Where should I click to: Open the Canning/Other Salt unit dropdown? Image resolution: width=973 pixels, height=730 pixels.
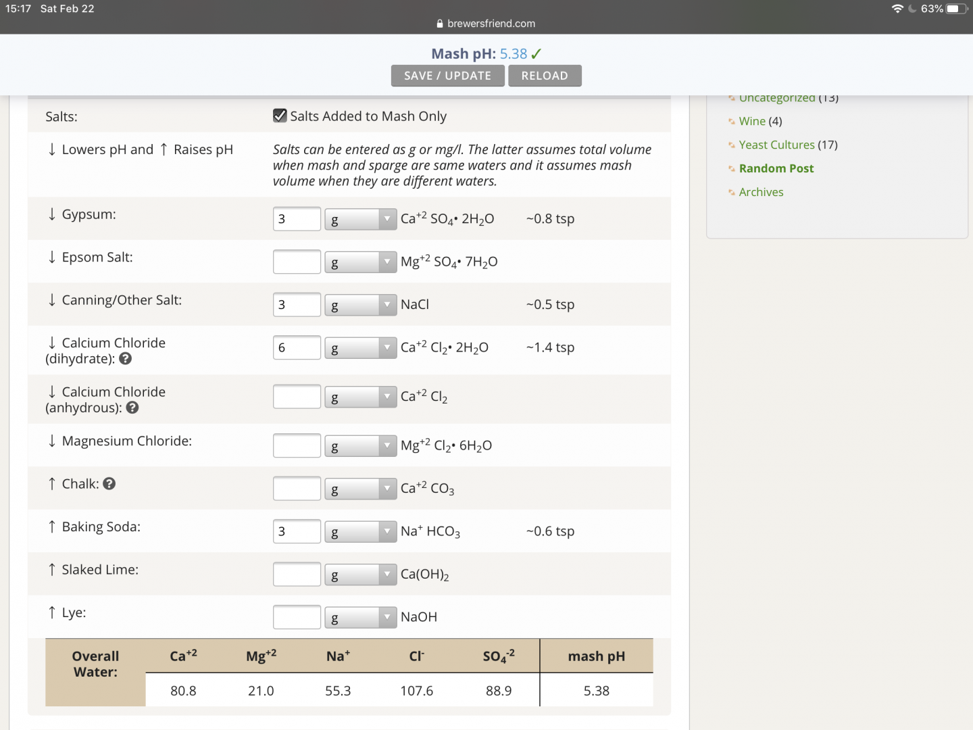pos(361,305)
